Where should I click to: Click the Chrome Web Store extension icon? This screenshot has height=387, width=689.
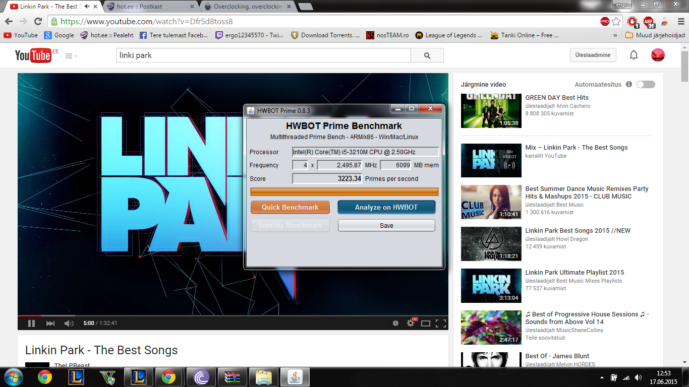pyautogui.click(x=665, y=22)
